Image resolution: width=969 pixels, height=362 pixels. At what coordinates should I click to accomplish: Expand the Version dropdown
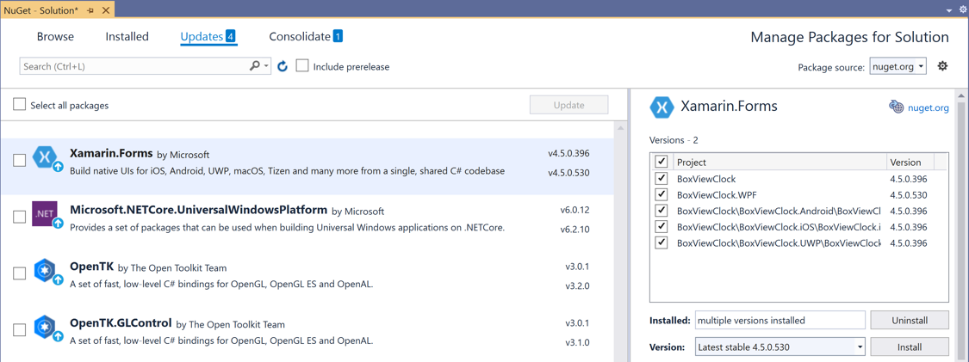pyautogui.click(x=860, y=347)
